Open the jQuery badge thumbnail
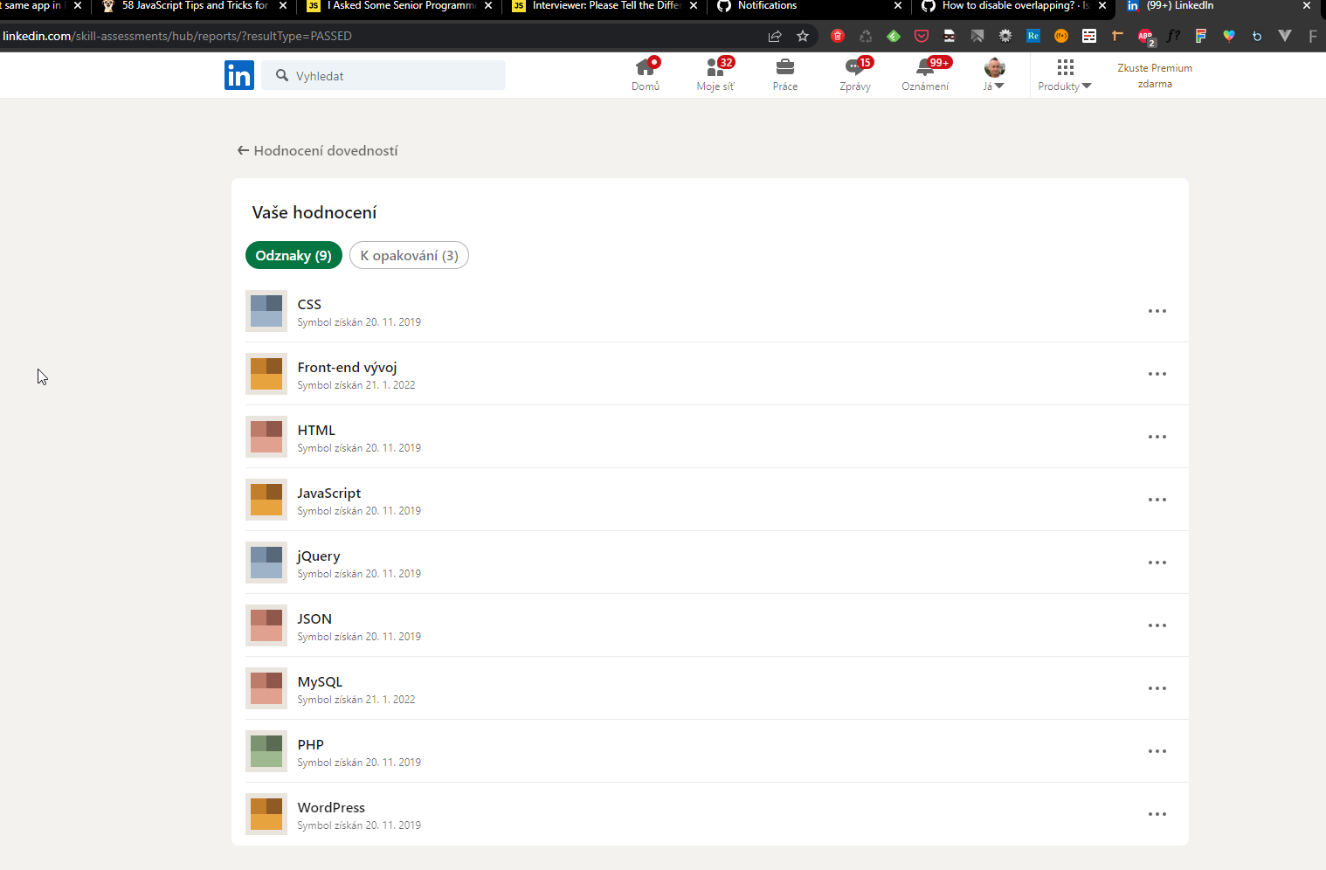 tap(266, 563)
